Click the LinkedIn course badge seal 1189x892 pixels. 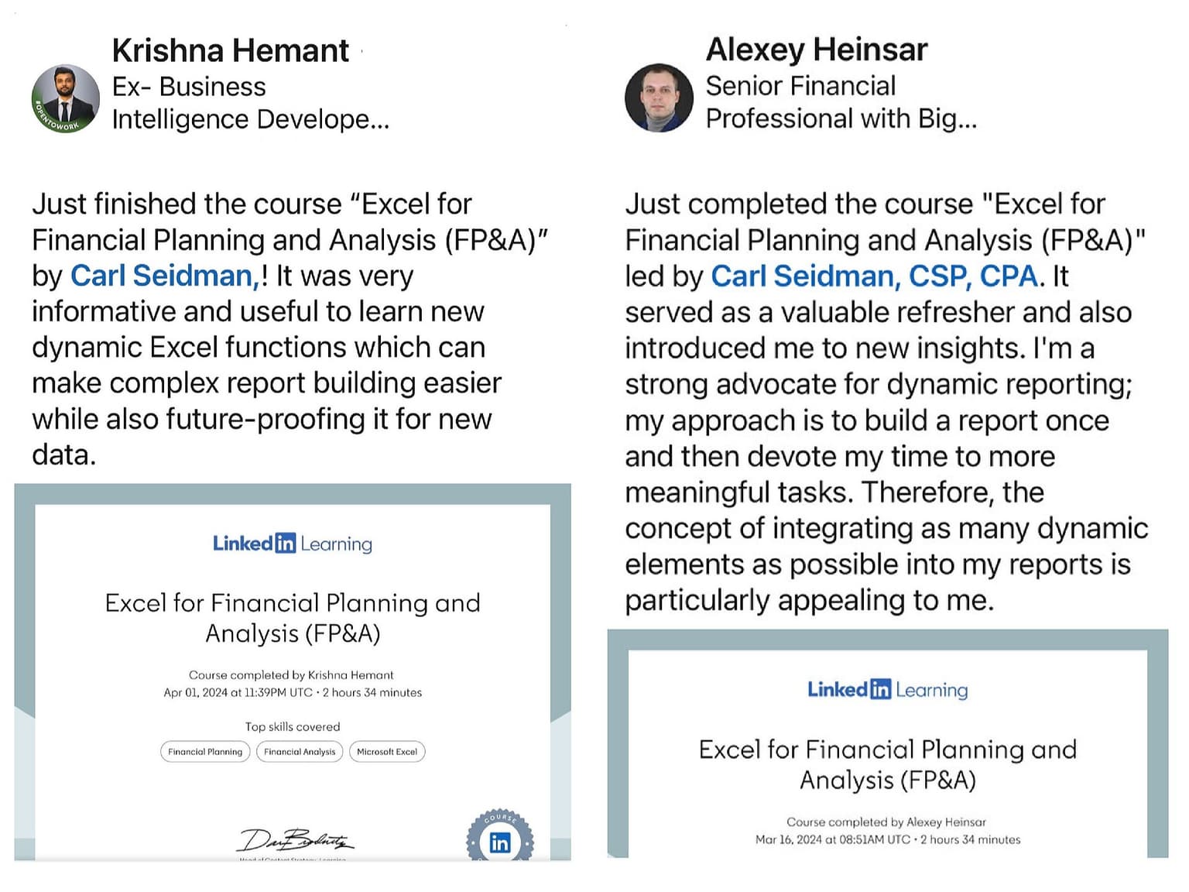tap(500, 836)
